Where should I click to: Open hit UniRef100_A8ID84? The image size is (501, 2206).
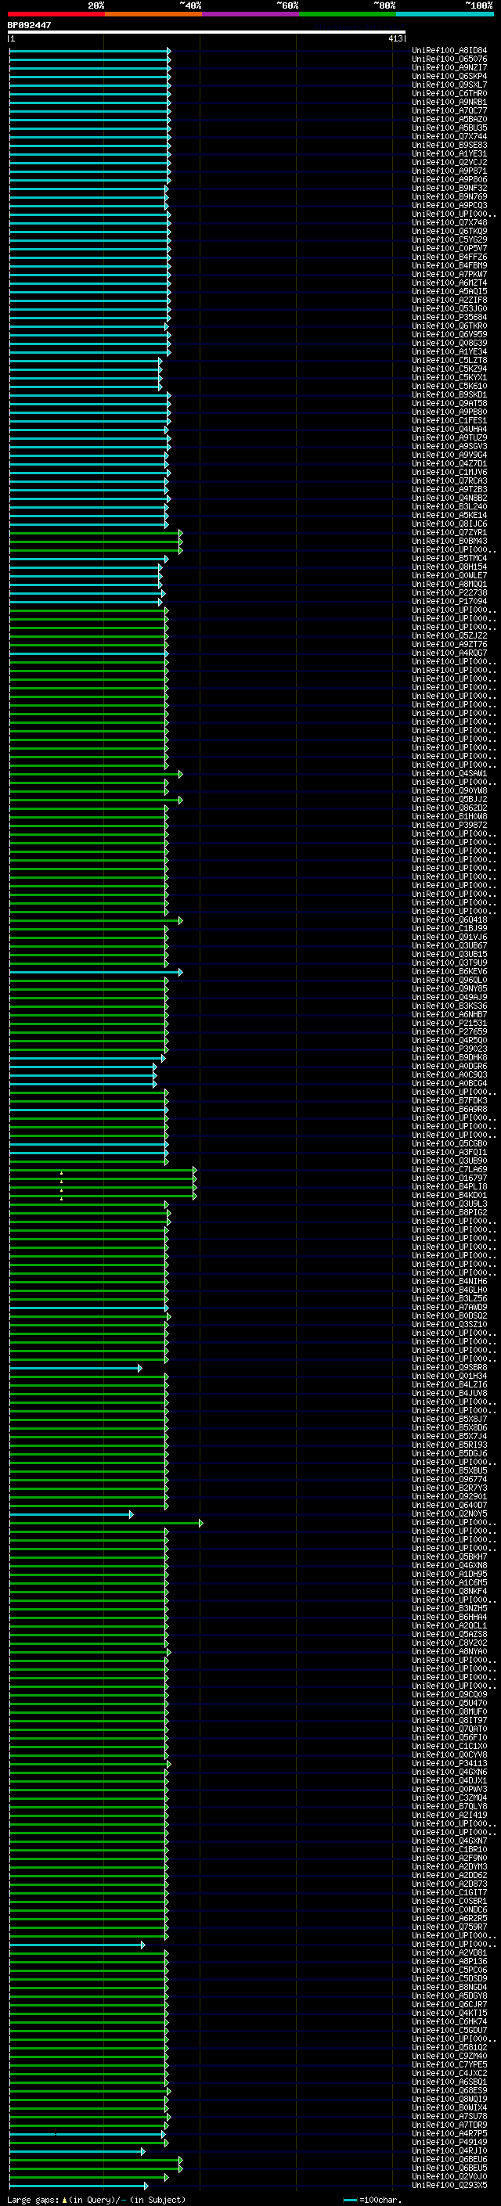449,51
